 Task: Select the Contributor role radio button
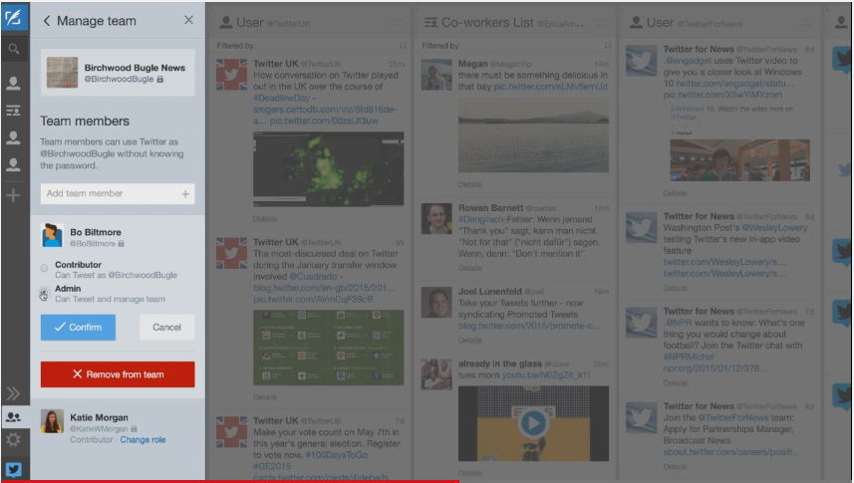click(44, 268)
